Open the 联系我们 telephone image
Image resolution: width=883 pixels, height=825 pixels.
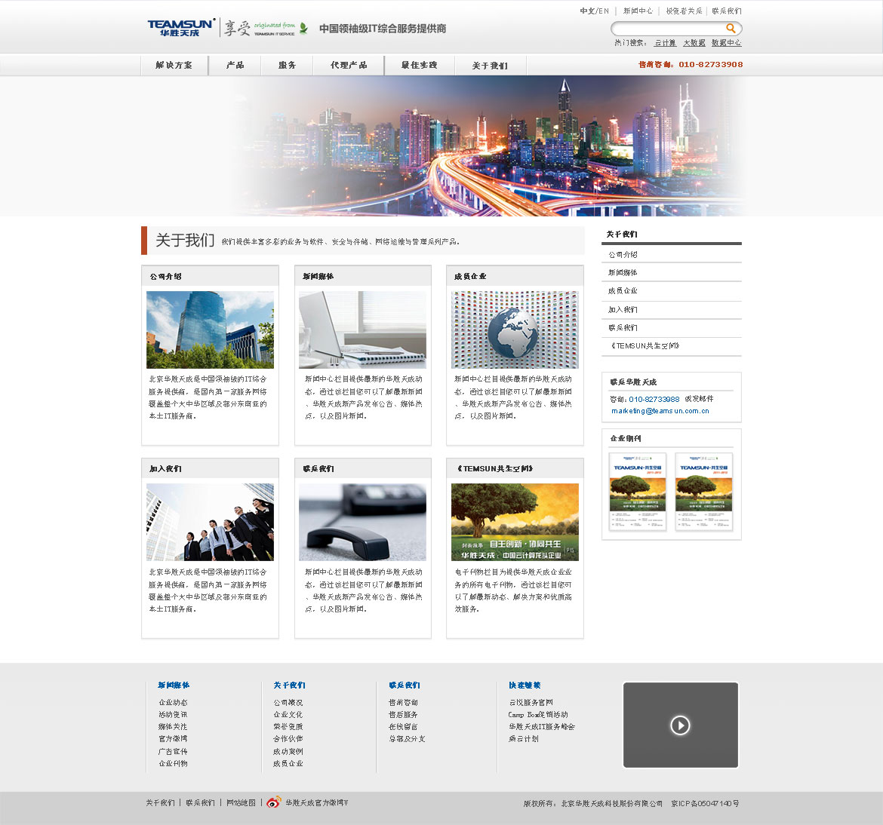tap(362, 522)
